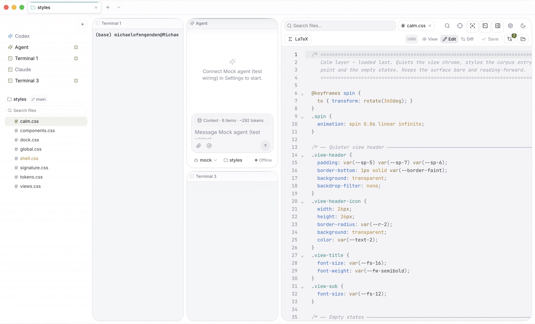Click the 100% zoom indicator

[x=411, y=39]
